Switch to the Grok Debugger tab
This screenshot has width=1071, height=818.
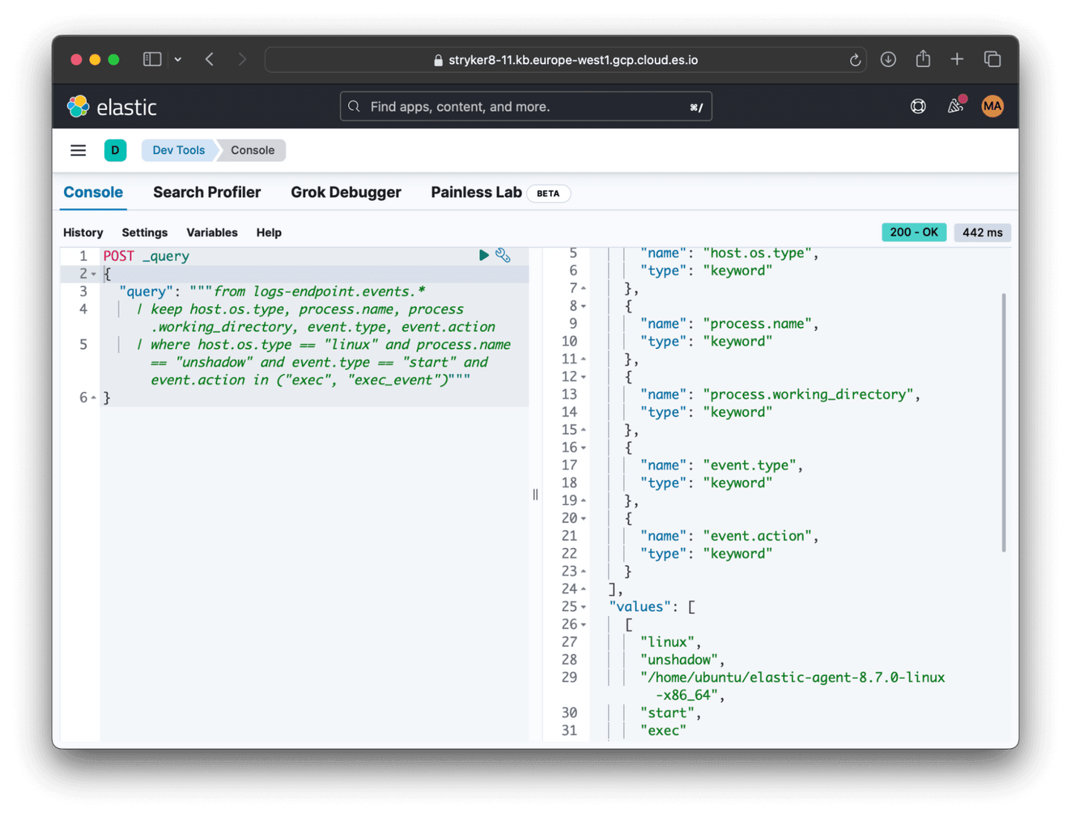[x=346, y=193]
